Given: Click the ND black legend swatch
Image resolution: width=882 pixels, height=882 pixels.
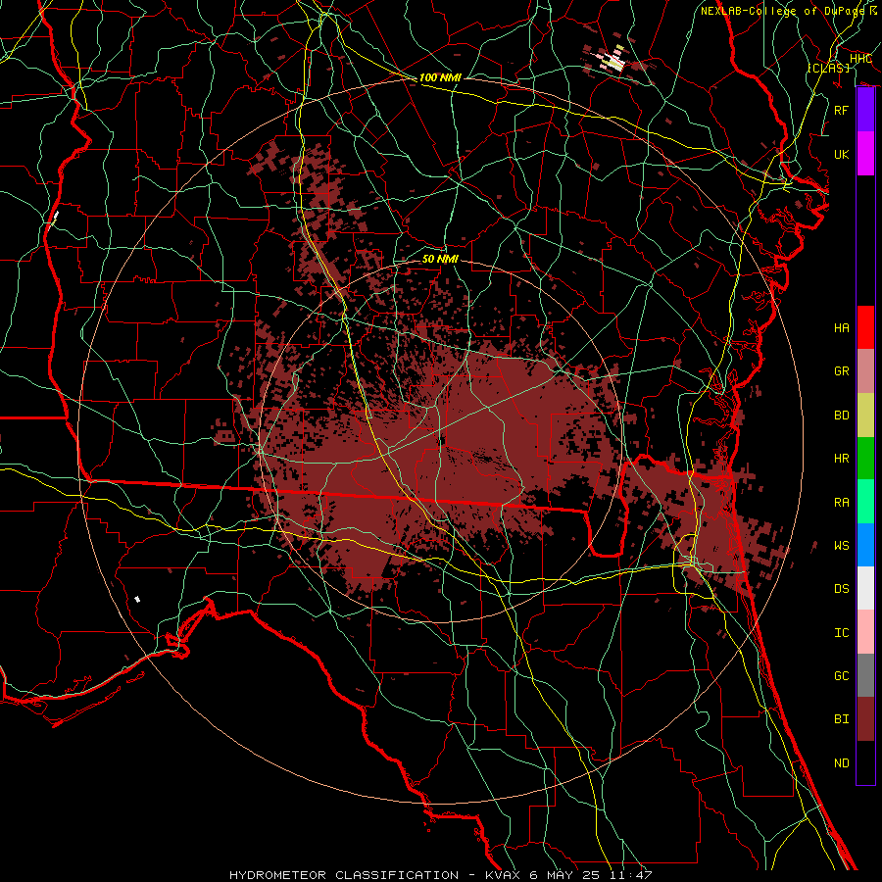Looking at the screenshot, I should coord(865,762).
